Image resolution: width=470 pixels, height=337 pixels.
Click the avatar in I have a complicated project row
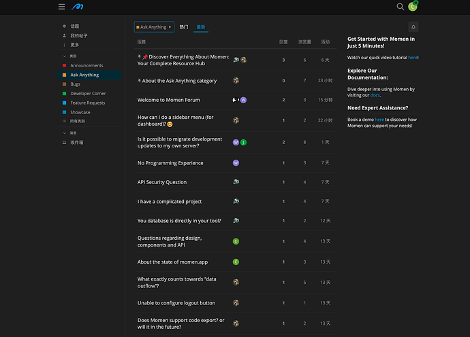pos(236,202)
